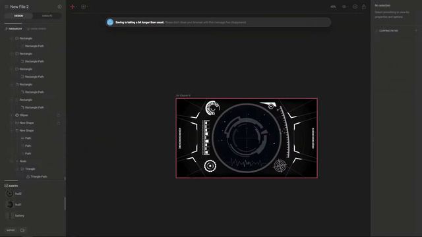The width and height of the screenshot is (422, 237).
Task: Select the hud2 asset thumbnail
Action: pos(10,194)
